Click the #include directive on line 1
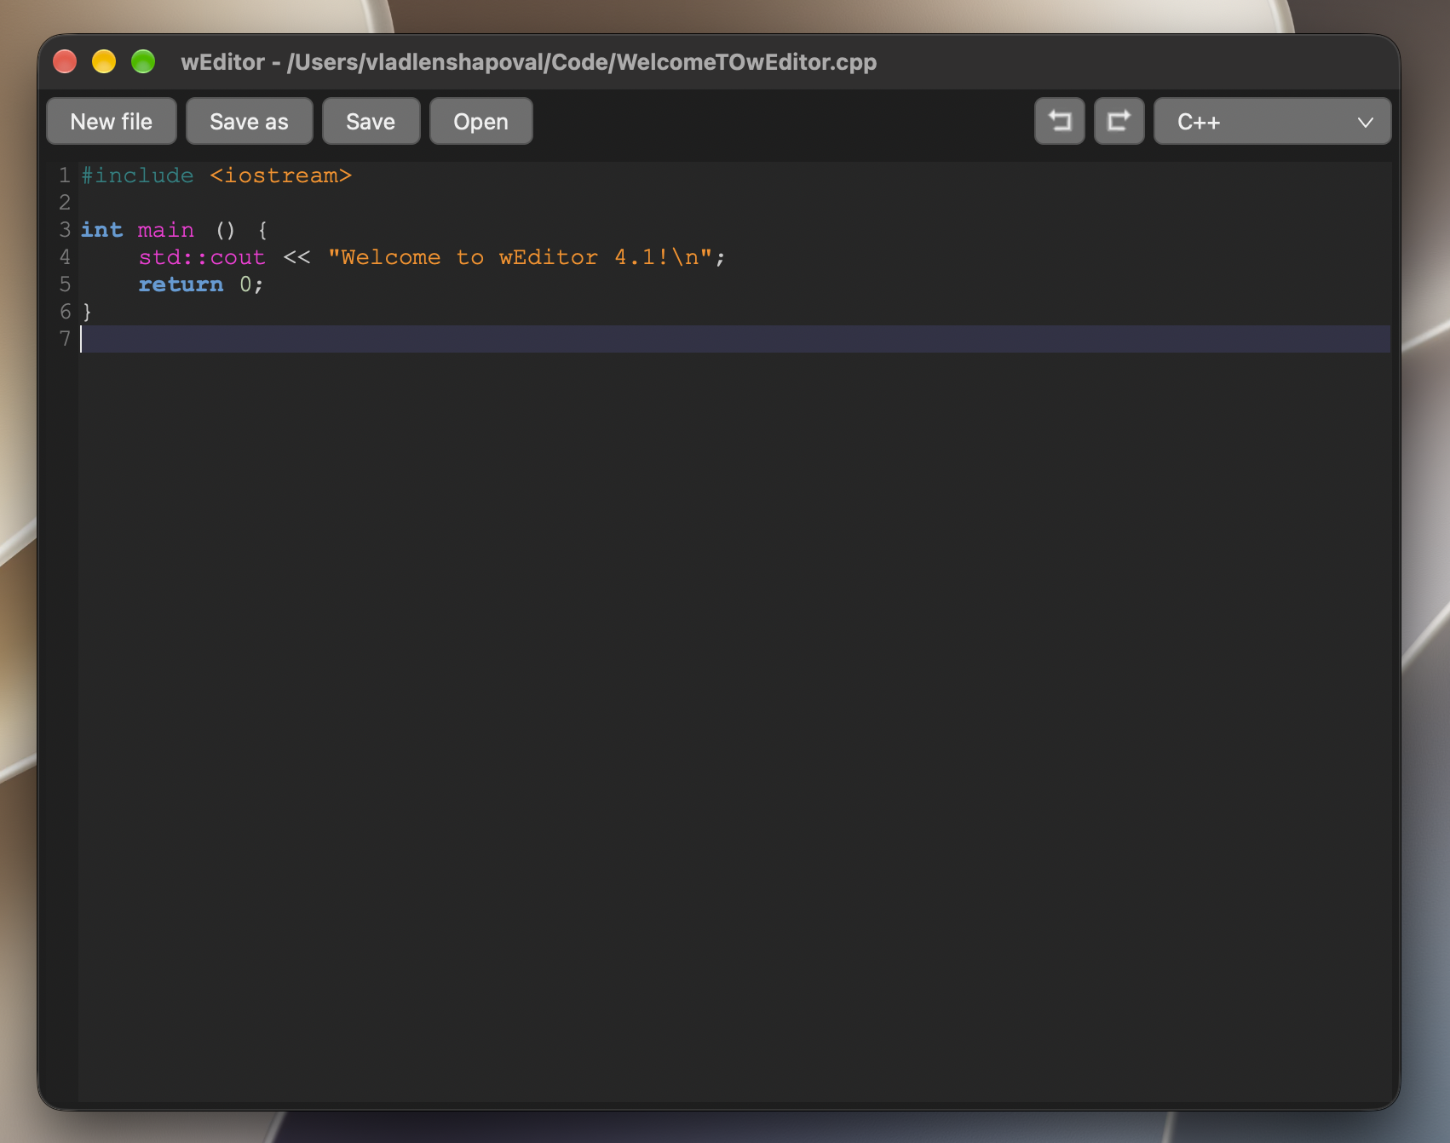Viewport: 1450px width, 1143px height. tap(137, 175)
